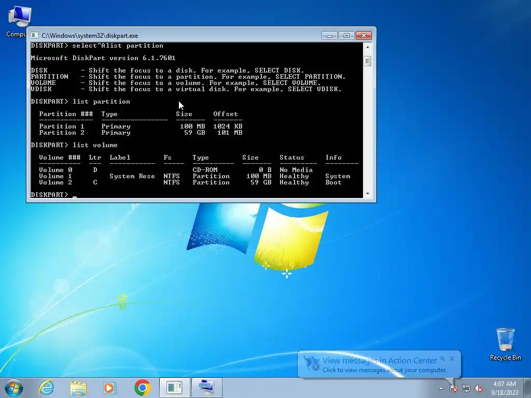This screenshot has height=398, width=531.
Task: Click the muted volume speaker tray icon
Action: (x=479, y=389)
